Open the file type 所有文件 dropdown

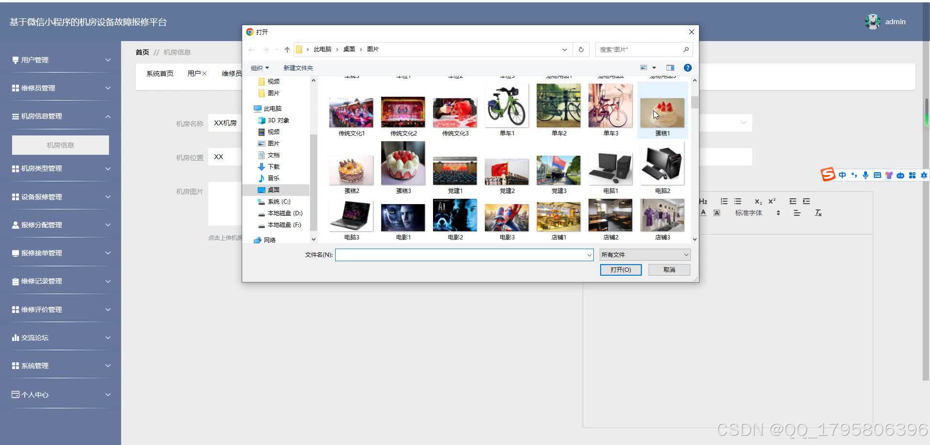pos(645,254)
